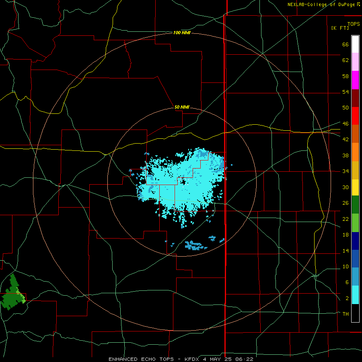Click the TH threshold label
The height and width of the screenshot is (362, 362).
pos(346,314)
